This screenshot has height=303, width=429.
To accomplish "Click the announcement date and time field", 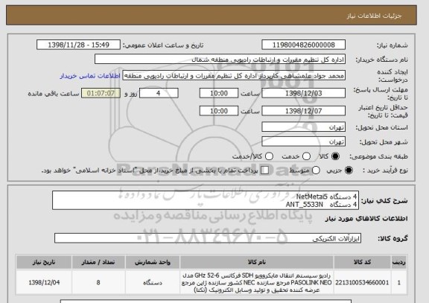I will tap(78, 45).
